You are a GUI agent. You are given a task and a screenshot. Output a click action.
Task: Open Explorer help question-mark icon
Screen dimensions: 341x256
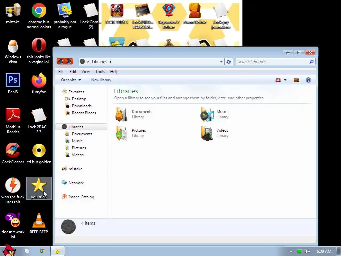[x=308, y=80]
